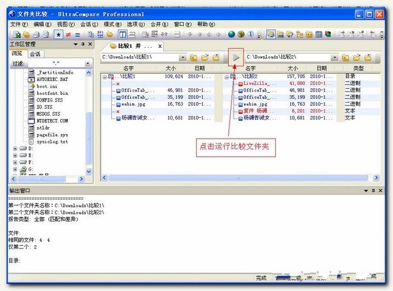Image resolution: width=393 pixels, height=291 pixels.
Task: Click first folder icon after left path
Action: [x=194, y=58]
